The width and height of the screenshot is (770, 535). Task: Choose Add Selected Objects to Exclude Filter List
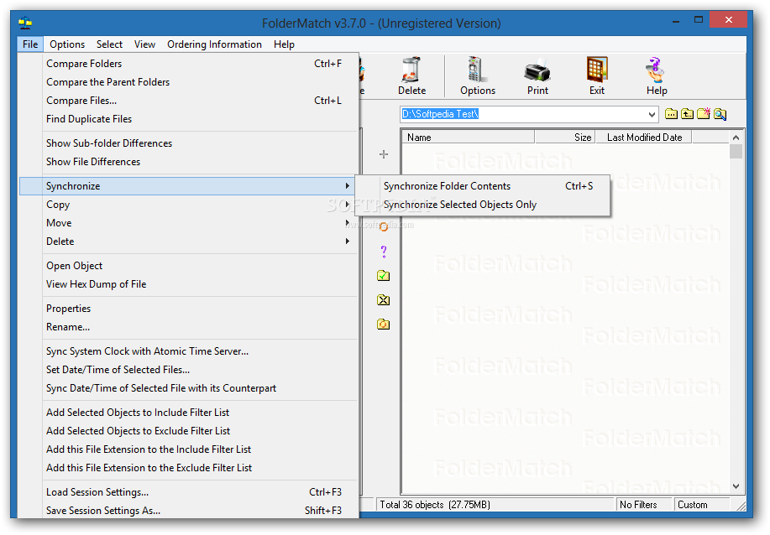[x=189, y=431]
